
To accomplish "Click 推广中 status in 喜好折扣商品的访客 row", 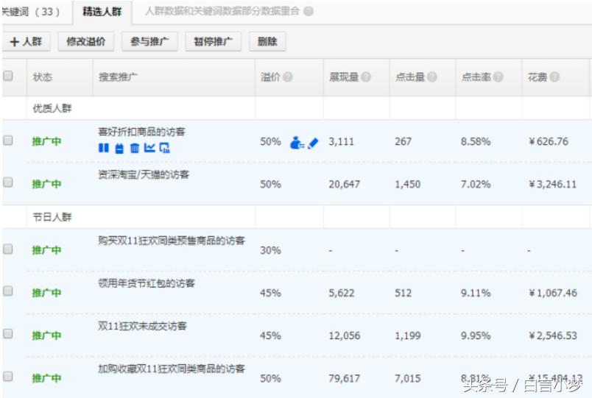I will click(46, 141).
